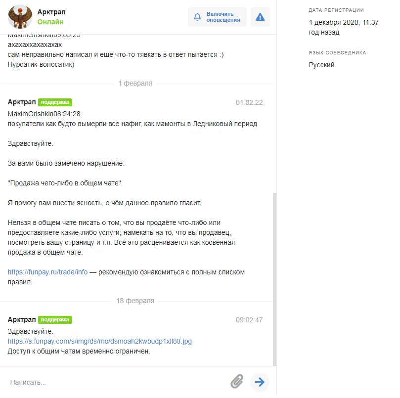The image size is (400, 398).
Task: Click the 01.02.22 message timestamp
Action: [x=249, y=102]
